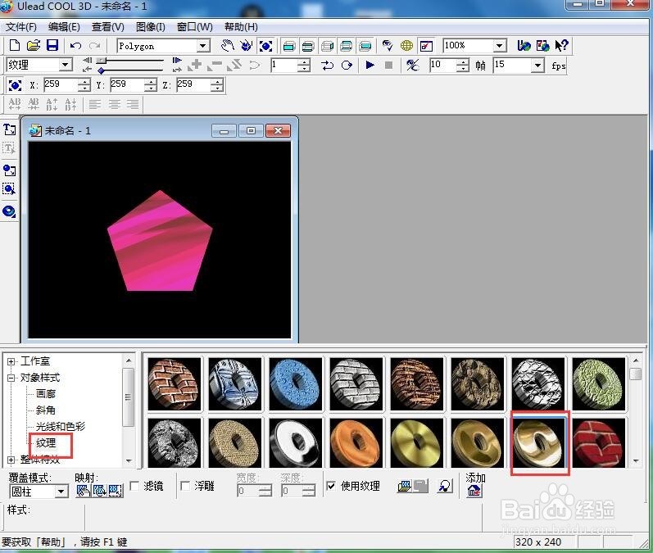Click the help pointer icon
The width and height of the screenshot is (653, 553).
pos(562,45)
